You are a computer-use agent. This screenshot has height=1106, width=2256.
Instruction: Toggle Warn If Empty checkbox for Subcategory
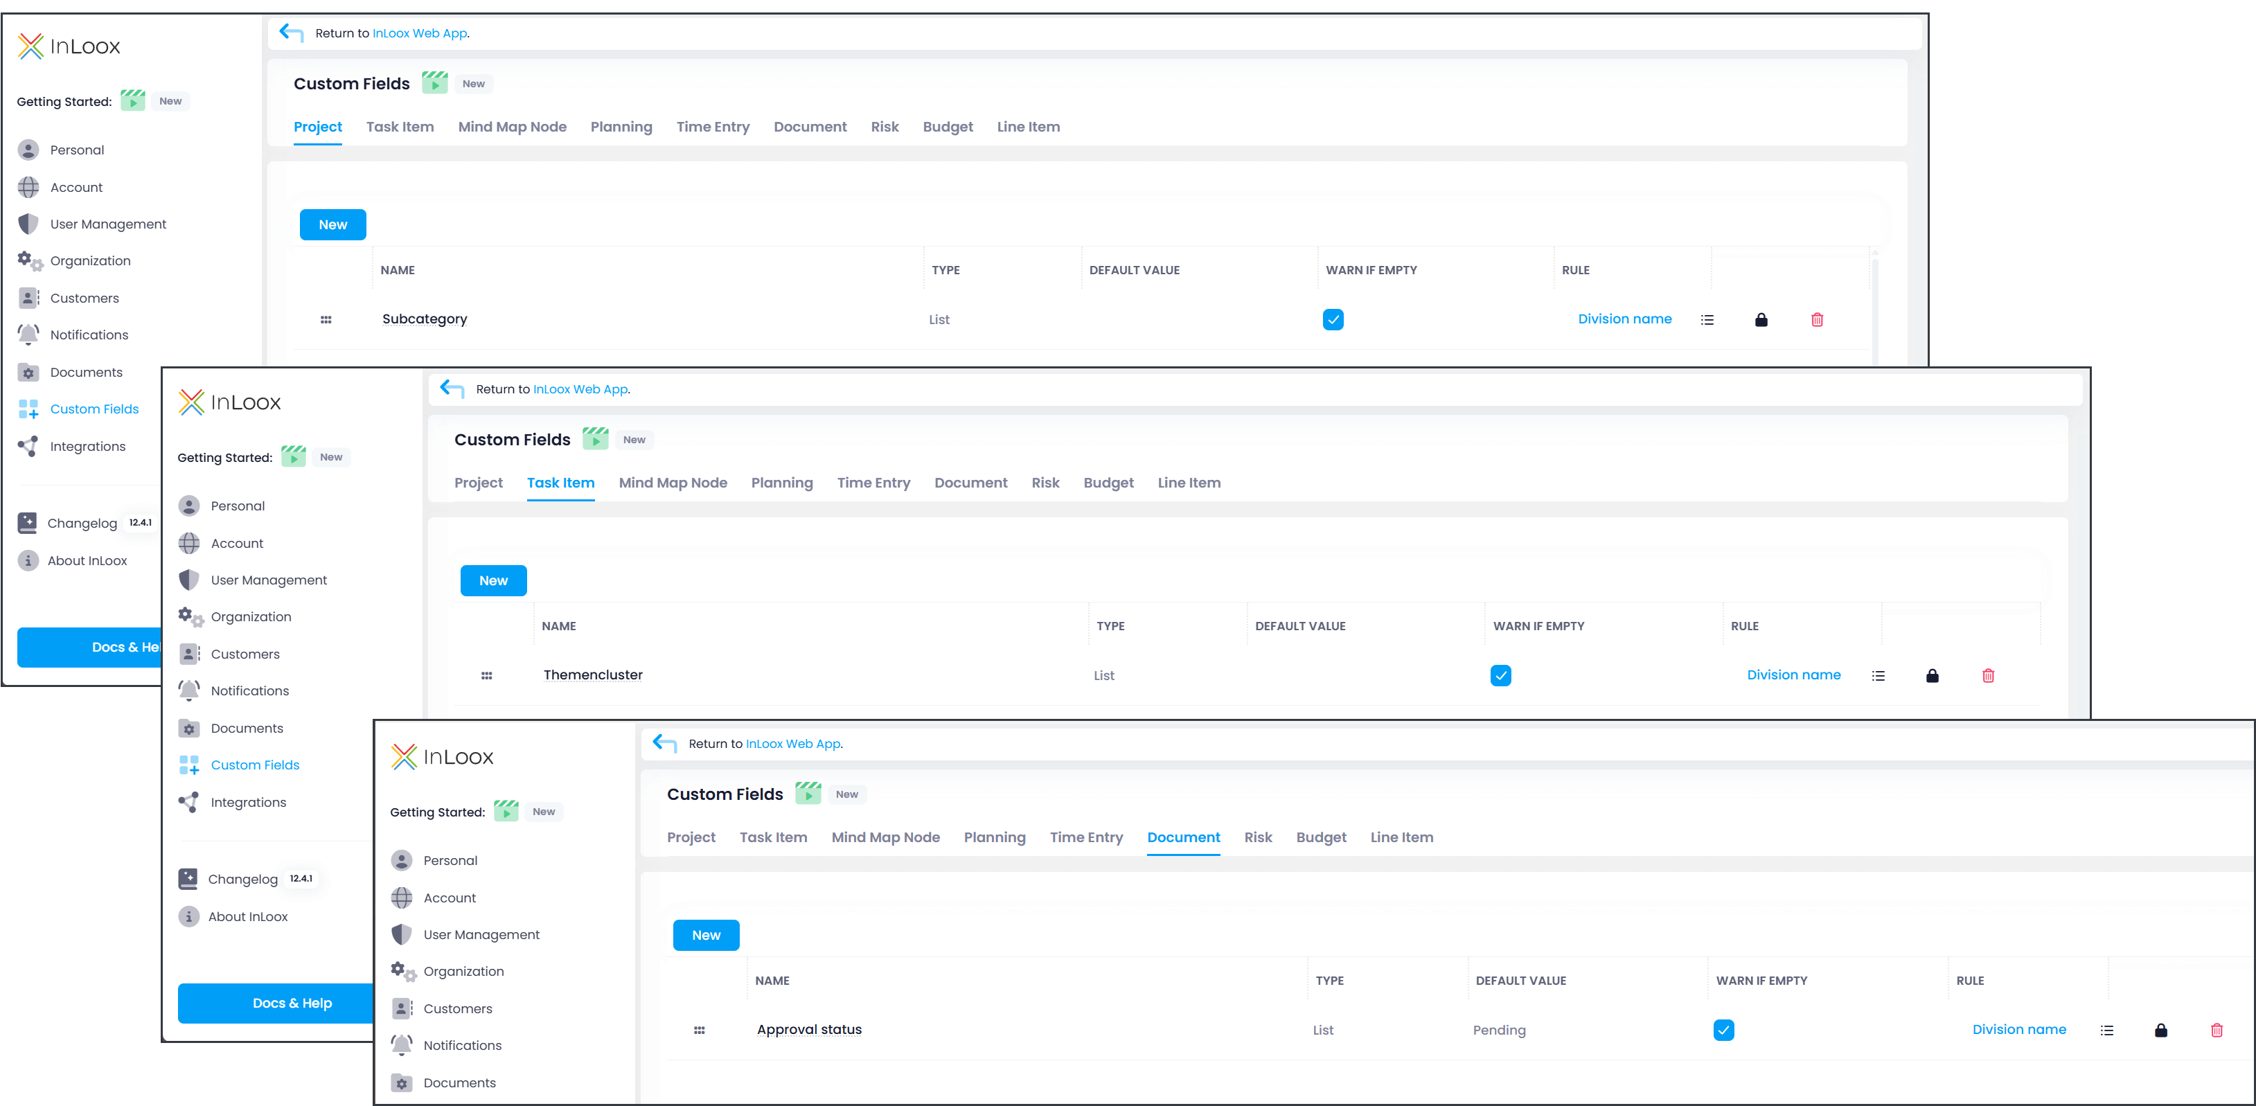click(1333, 320)
